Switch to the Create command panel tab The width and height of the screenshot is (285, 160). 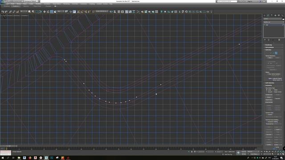tap(265, 16)
